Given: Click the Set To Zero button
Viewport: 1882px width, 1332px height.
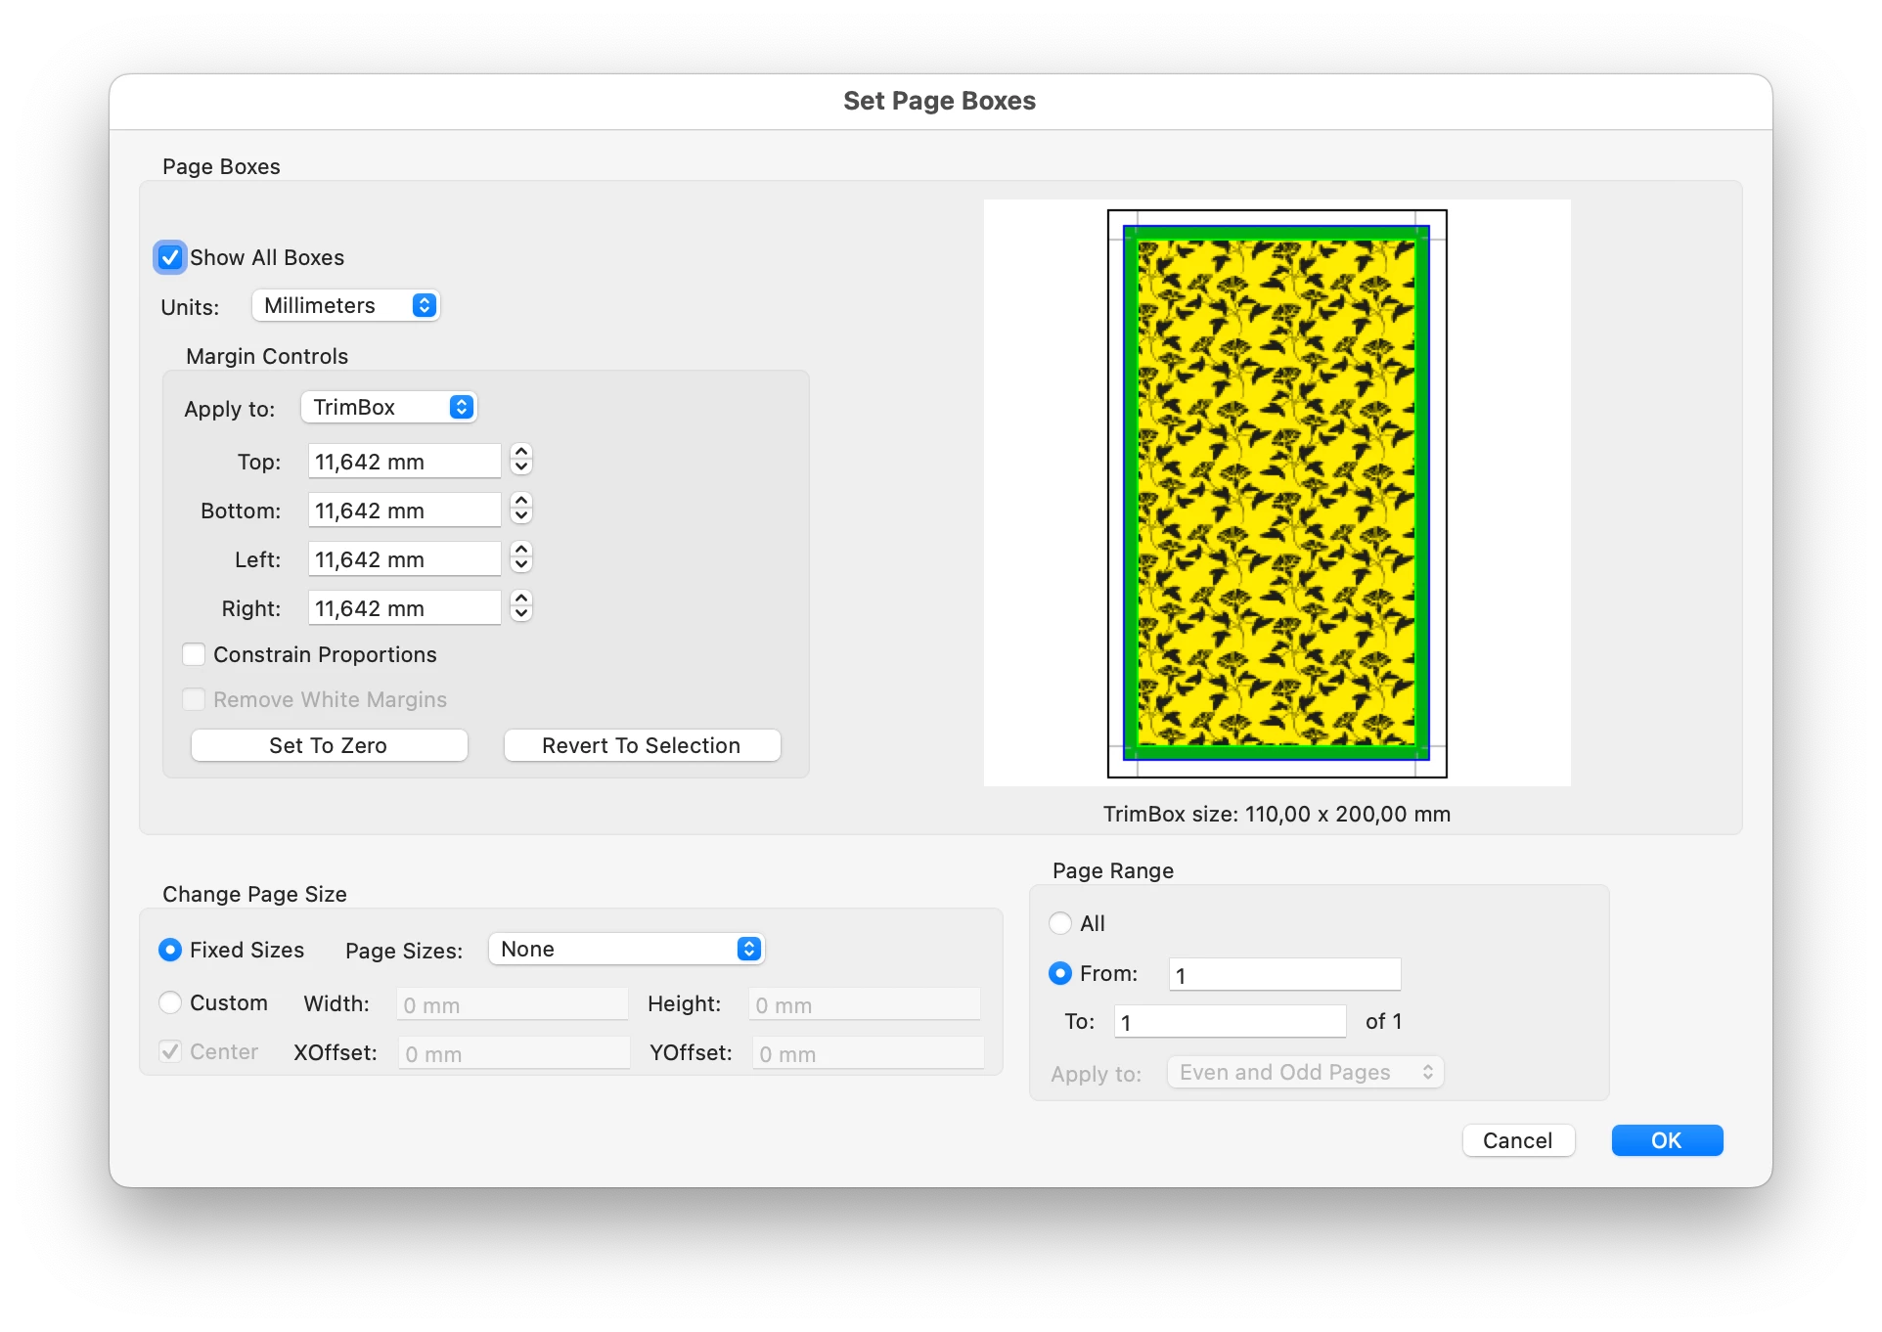Looking at the screenshot, I should (329, 745).
